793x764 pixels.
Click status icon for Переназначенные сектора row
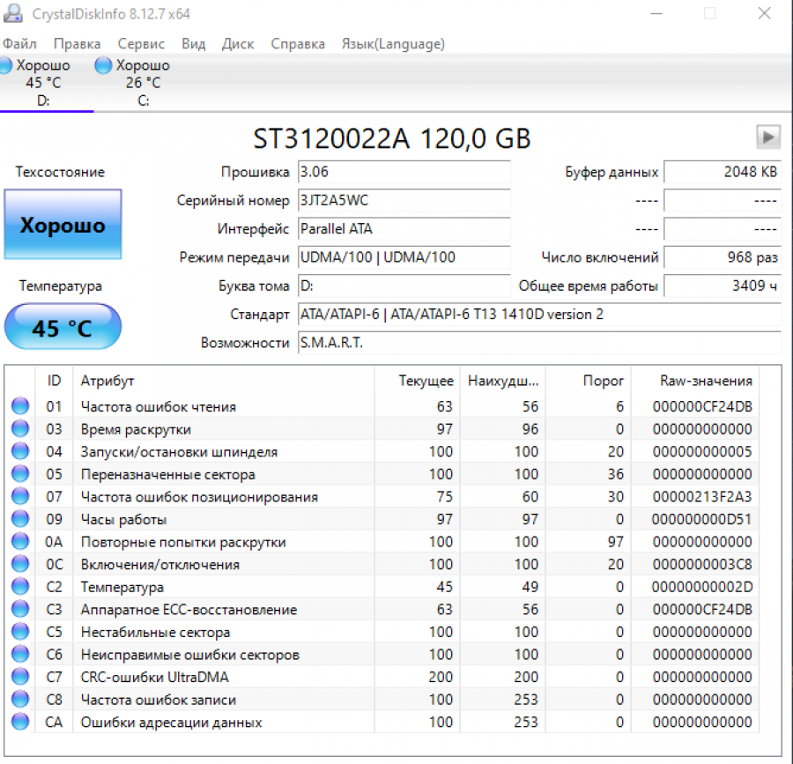tap(19, 474)
